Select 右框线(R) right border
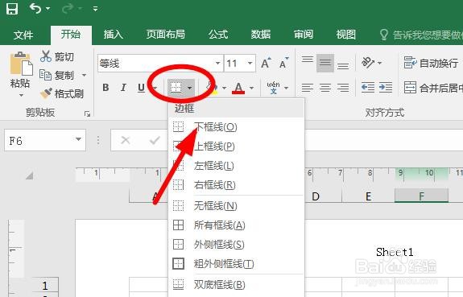This screenshot has height=297, width=463. tap(236, 185)
